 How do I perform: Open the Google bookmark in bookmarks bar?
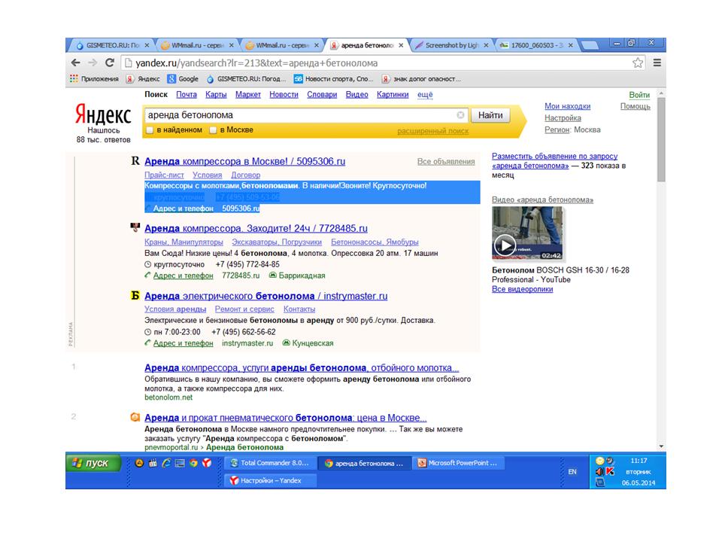click(183, 79)
